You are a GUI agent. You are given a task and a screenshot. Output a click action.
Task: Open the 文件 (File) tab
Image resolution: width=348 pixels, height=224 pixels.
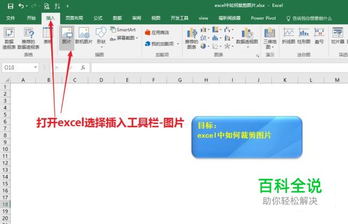pos(10,18)
